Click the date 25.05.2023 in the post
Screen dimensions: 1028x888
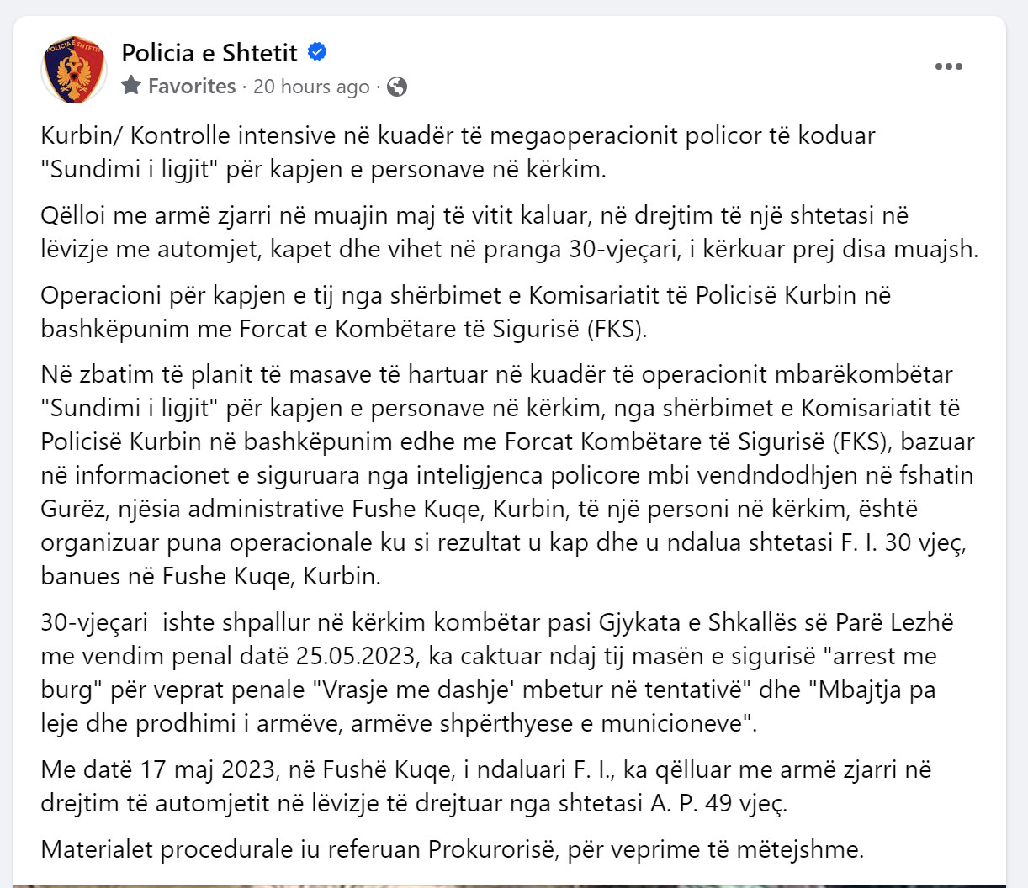[x=362, y=656]
